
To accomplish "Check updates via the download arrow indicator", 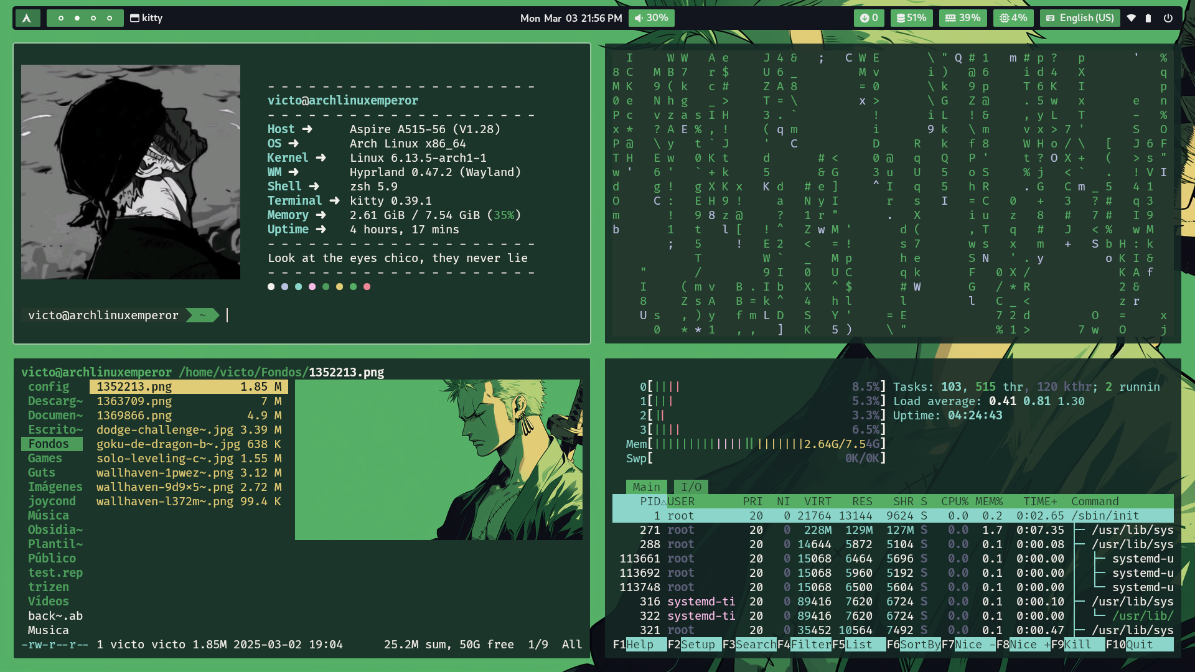I will 869,18.
